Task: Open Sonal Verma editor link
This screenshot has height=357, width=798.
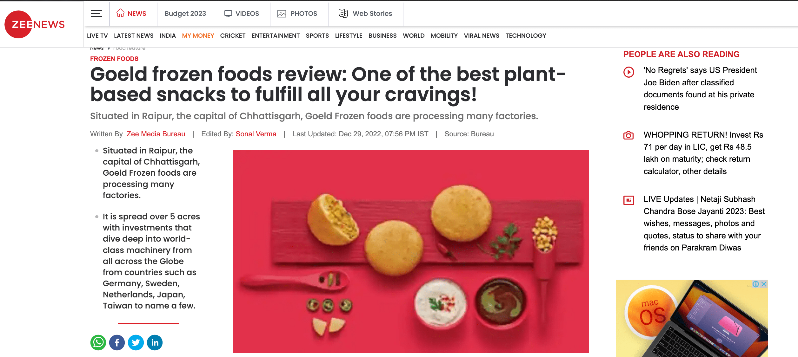Action: click(x=256, y=134)
